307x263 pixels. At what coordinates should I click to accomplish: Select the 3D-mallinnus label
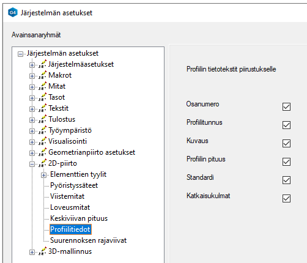point(70,251)
